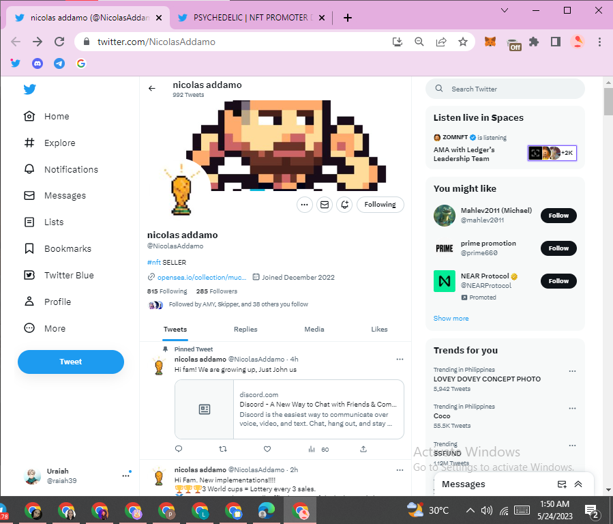This screenshot has width=613, height=524.
Task: Click the blue Tweet button
Action: pos(71,362)
